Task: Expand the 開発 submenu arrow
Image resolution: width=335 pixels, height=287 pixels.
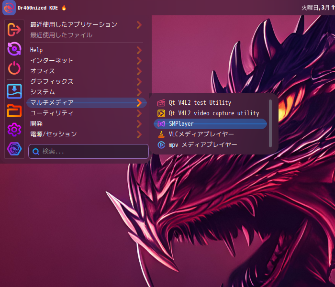Action: [x=139, y=123]
